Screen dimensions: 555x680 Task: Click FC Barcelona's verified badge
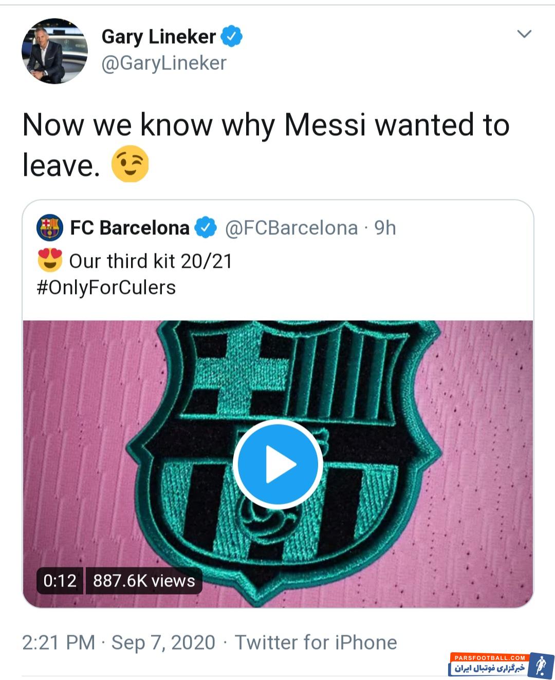pos(206,228)
